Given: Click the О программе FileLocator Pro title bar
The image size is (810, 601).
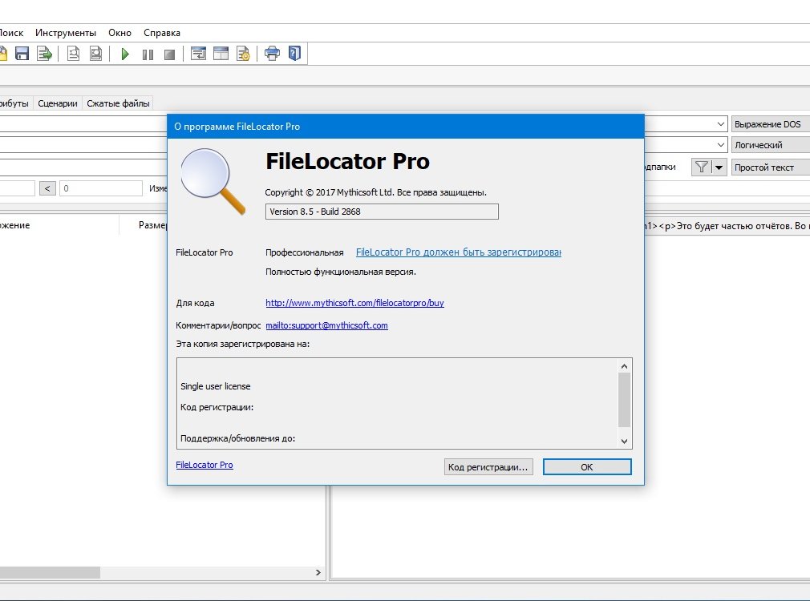Looking at the screenshot, I should tap(406, 127).
